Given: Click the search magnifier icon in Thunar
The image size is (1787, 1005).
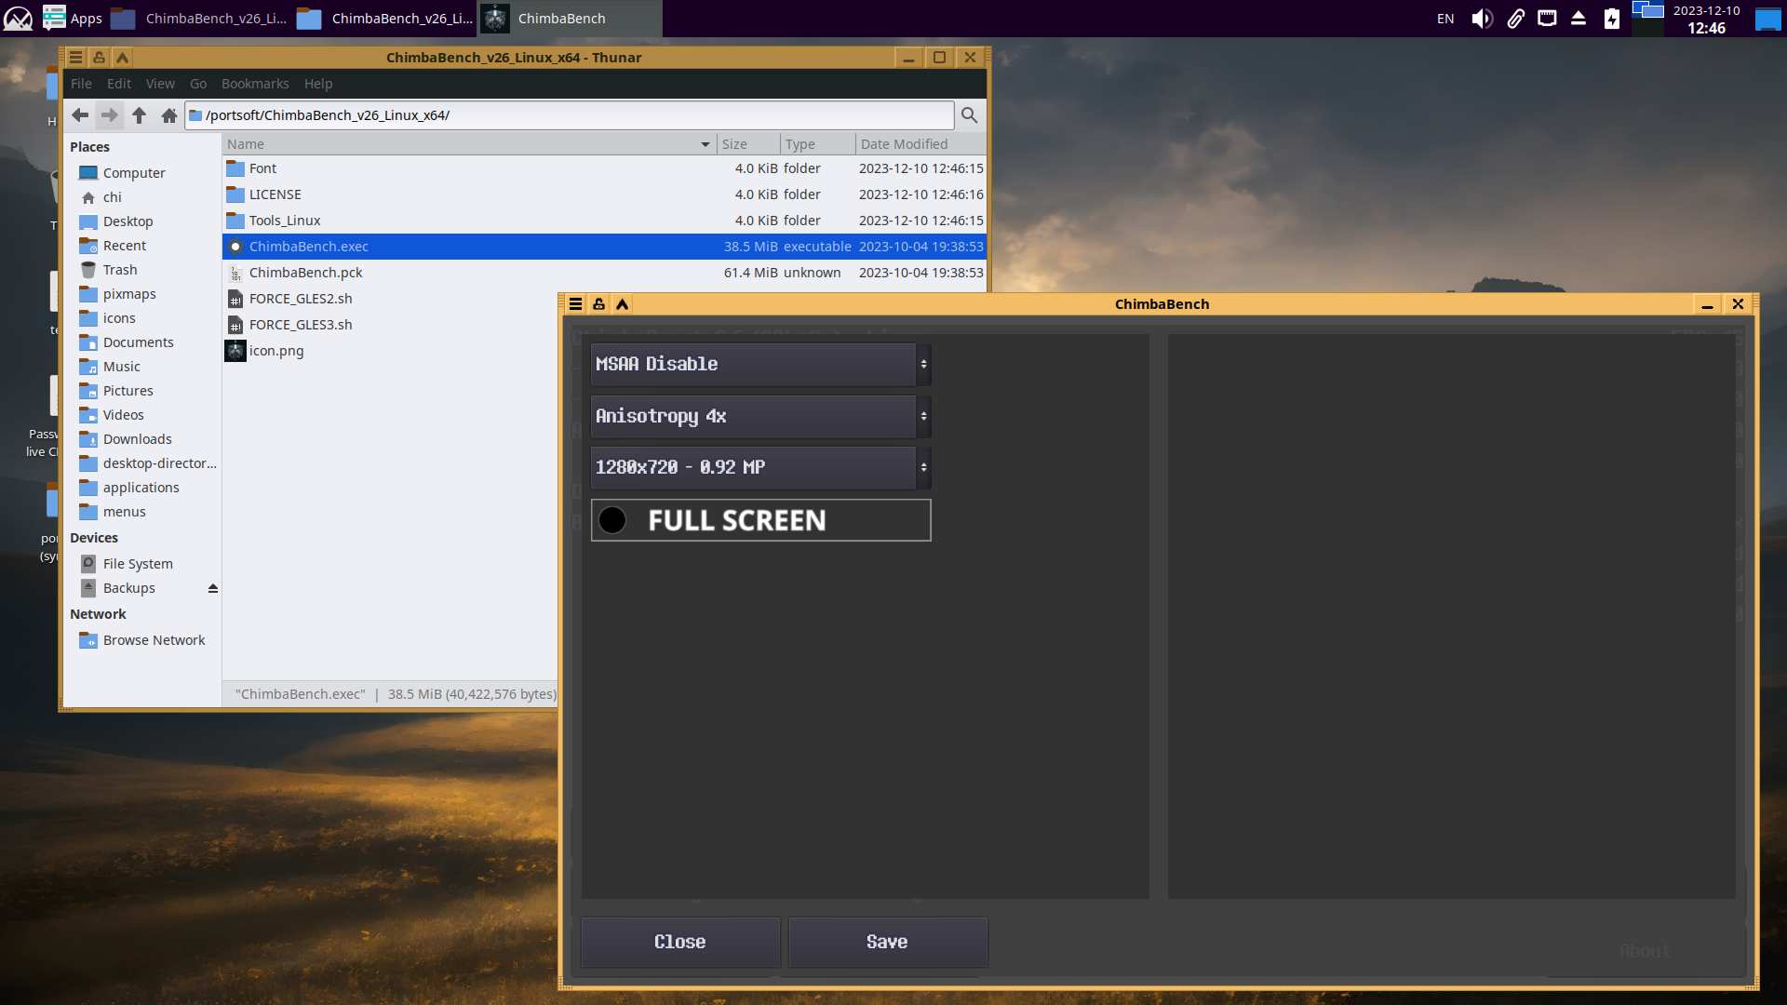Looking at the screenshot, I should pyautogui.click(x=969, y=115).
